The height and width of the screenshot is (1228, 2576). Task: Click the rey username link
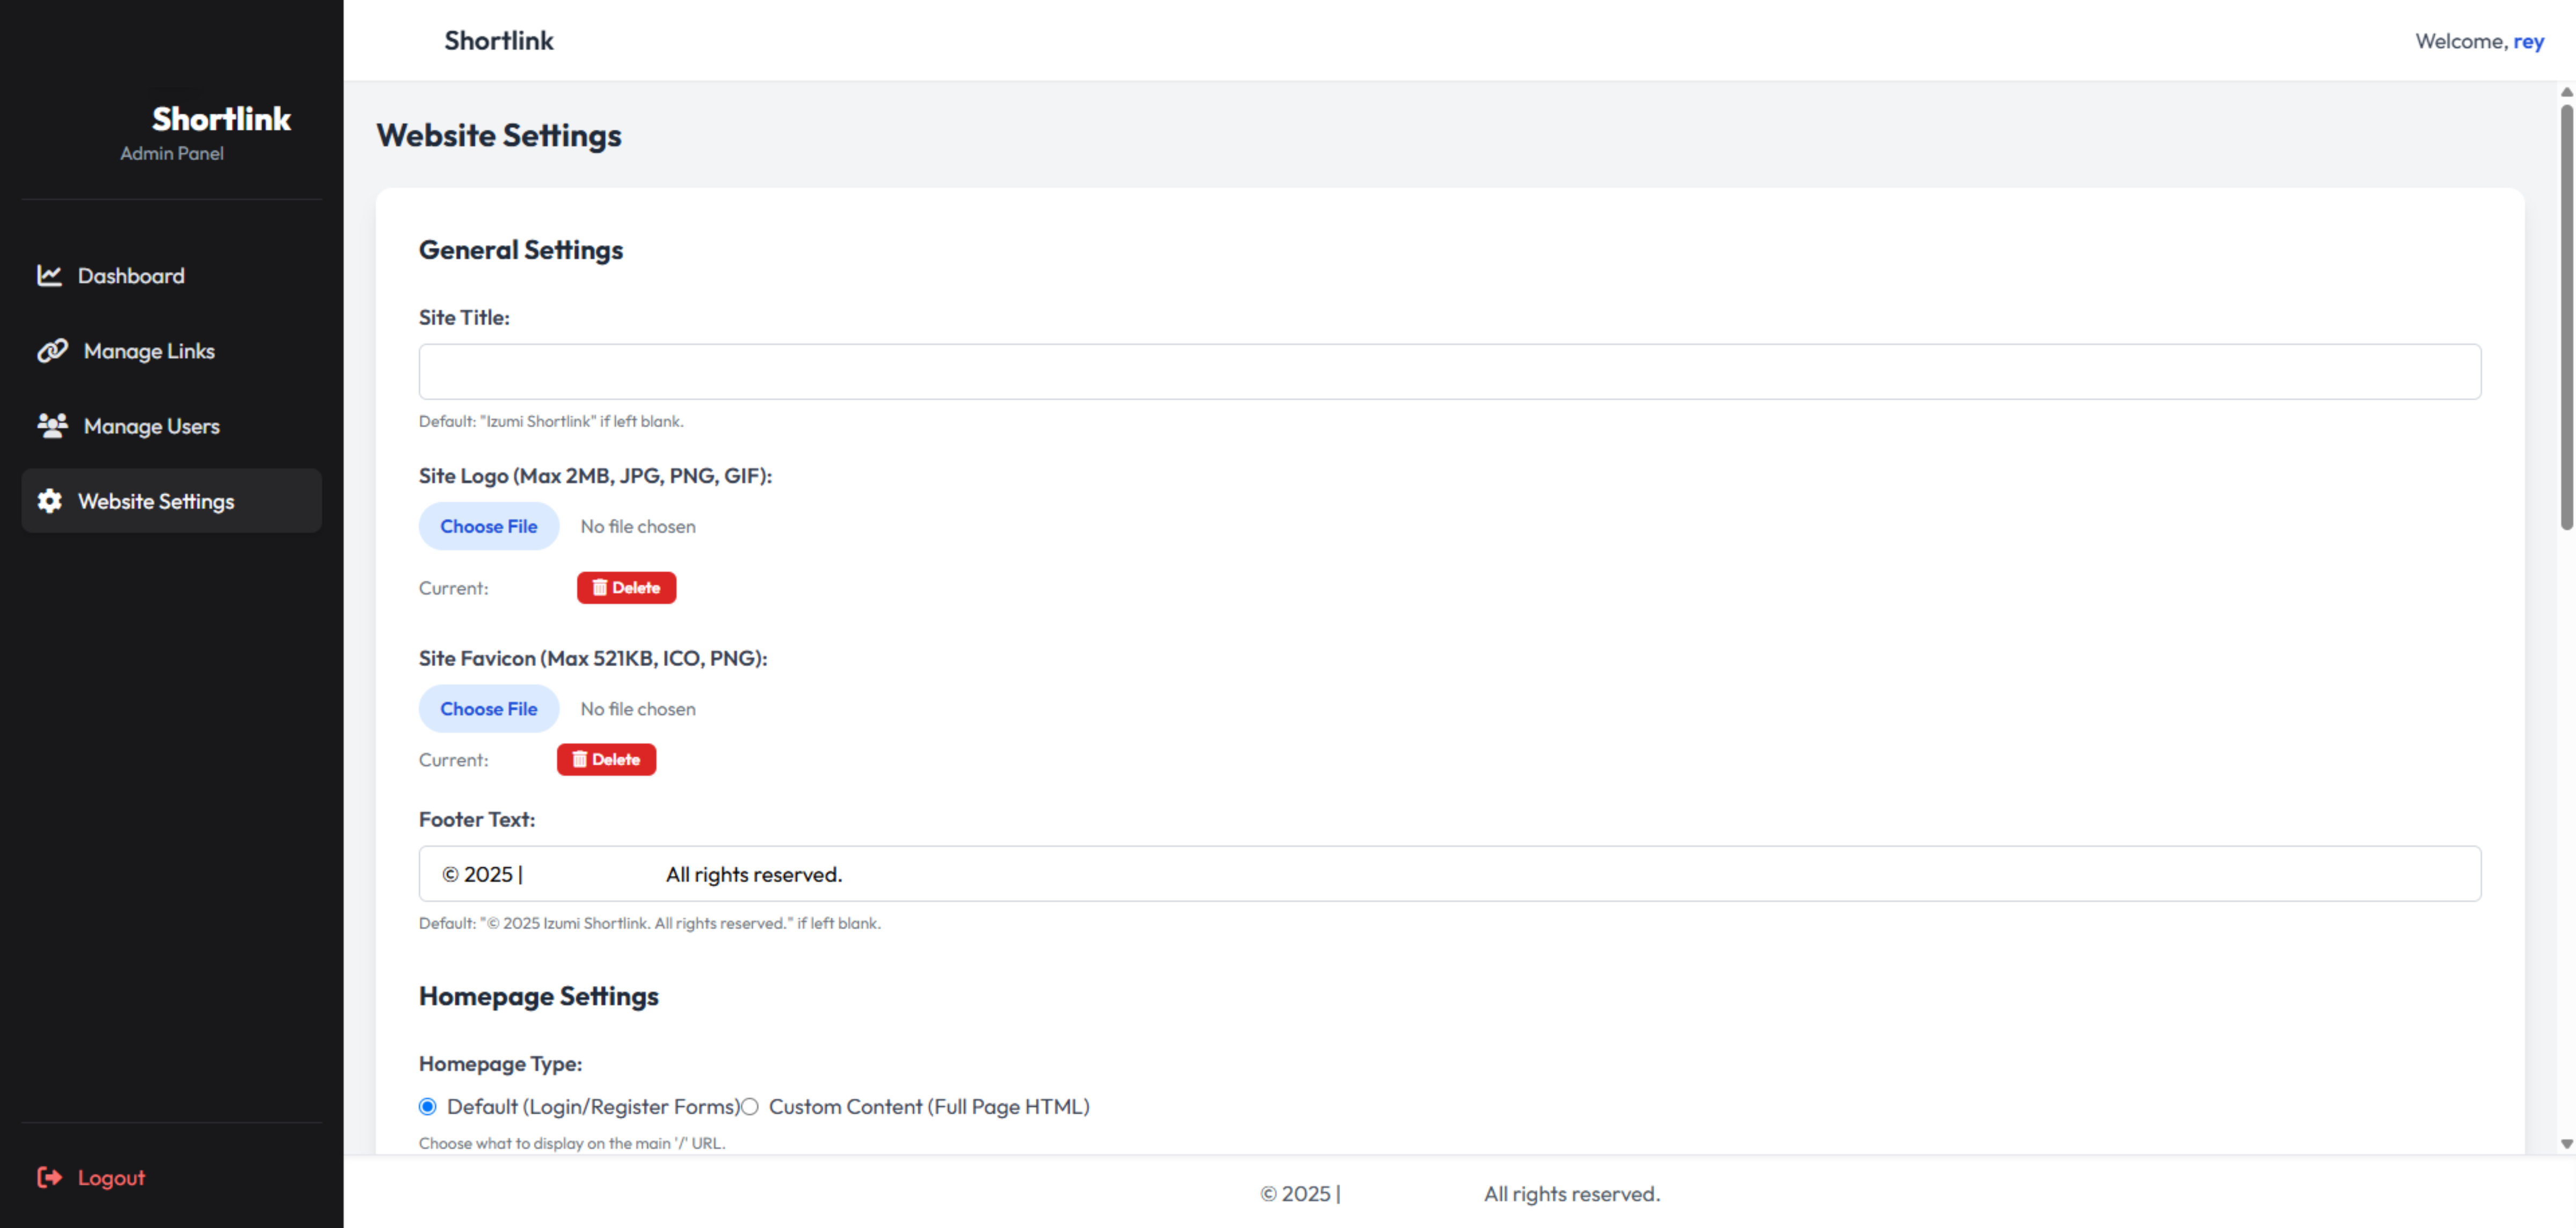pos(2528,41)
